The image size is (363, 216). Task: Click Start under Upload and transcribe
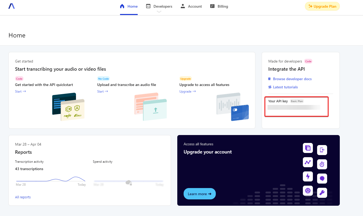coord(103,92)
